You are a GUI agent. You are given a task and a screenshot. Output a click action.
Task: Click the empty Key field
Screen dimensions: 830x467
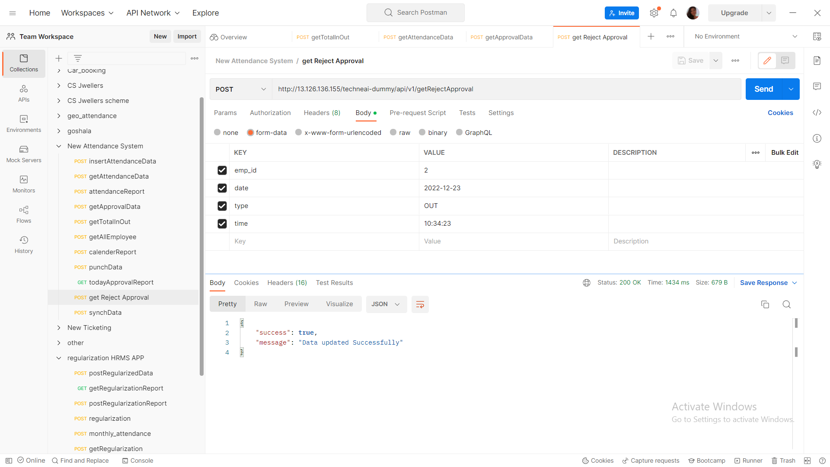click(x=324, y=241)
